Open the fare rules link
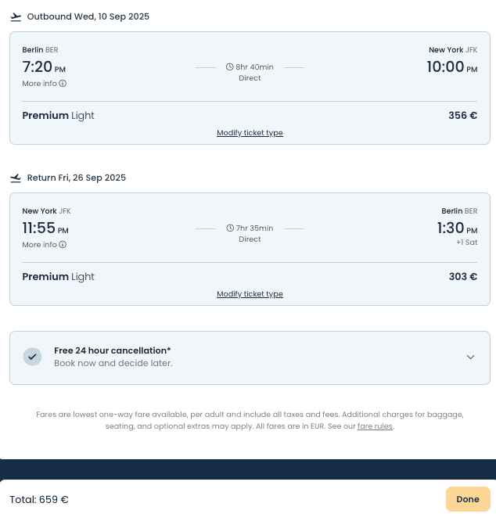This screenshot has height=514, width=496. (375, 426)
